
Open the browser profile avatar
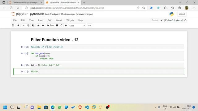tap(187, 8)
